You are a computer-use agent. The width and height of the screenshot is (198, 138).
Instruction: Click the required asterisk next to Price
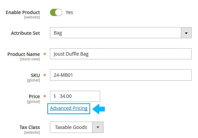coord(45,96)
